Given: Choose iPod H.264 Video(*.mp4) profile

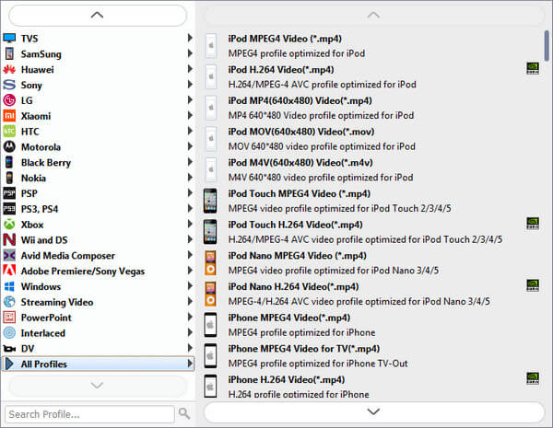Looking at the screenshot, I should (372, 76).
